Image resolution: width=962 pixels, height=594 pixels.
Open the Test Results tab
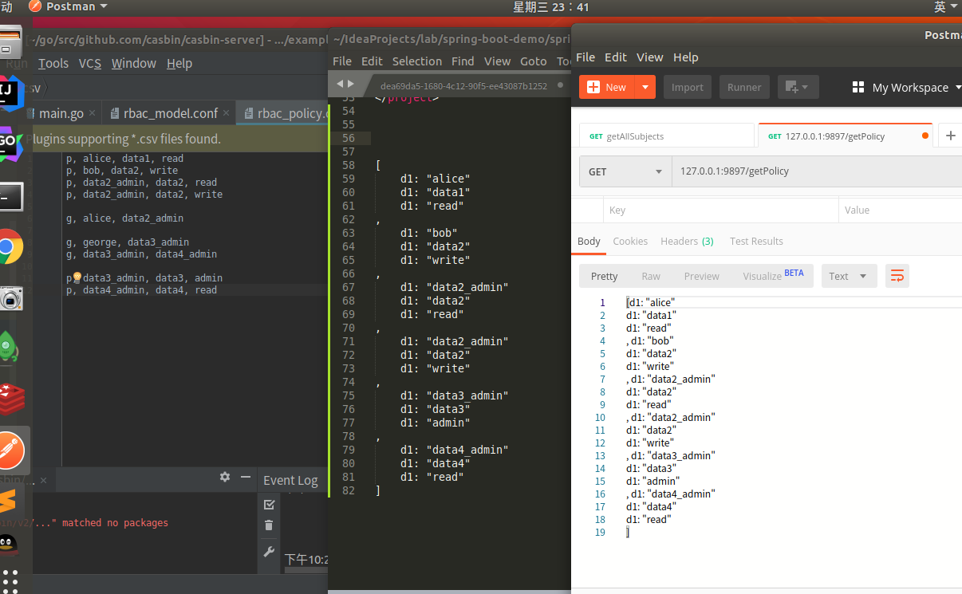tap(756, 242)
